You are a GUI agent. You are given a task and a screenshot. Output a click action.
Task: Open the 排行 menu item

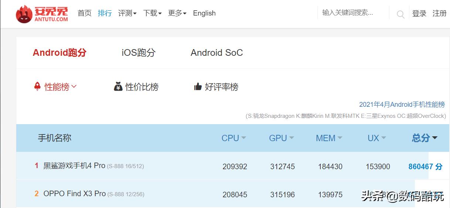pyautogui.click(x=105, y=13)
